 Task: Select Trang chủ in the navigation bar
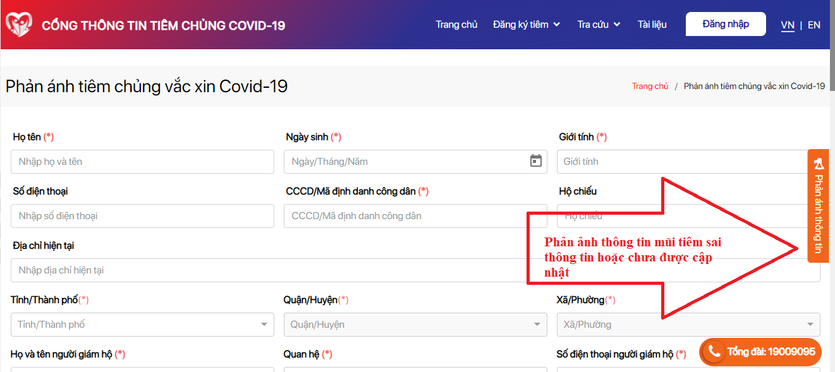point(456,24)
